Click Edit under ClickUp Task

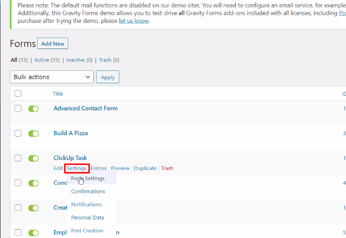point(58,168)
